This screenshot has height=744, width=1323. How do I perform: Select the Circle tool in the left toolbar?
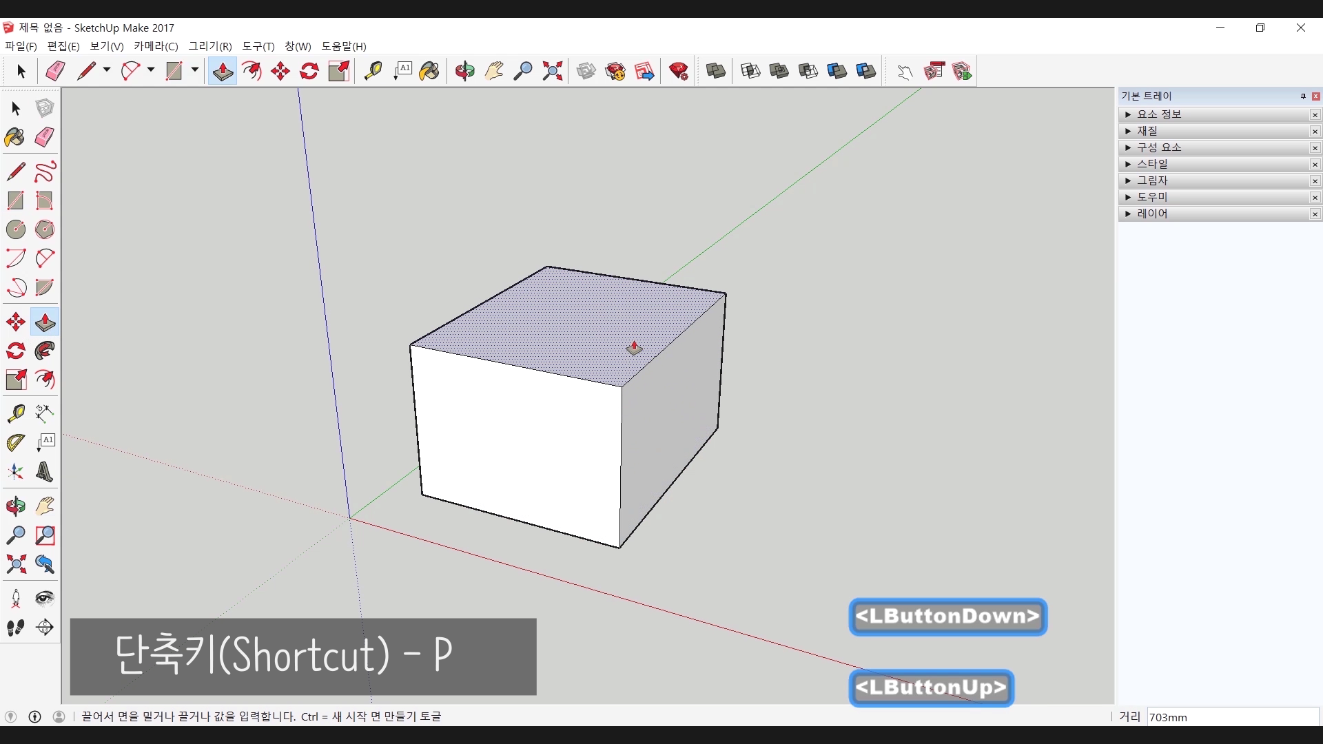coord(15,229)
